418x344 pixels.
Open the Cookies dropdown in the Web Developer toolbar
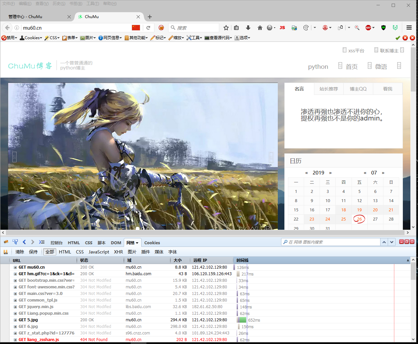click(31, 38)
